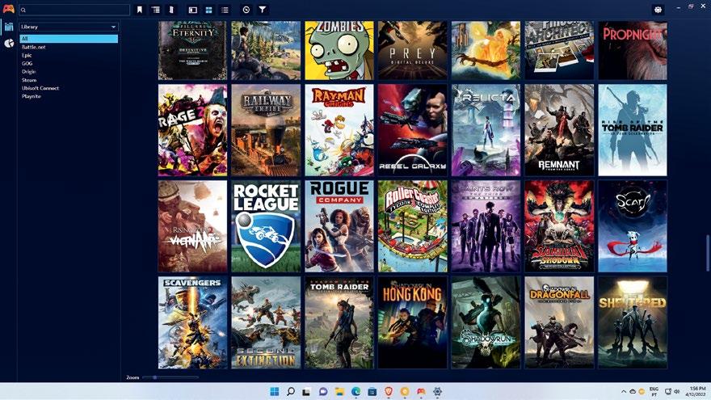Click the library vertical scrollbar thumb
The height and width of the screenshot is (400, 711).
pyautogui.click(x=707, y=253)
